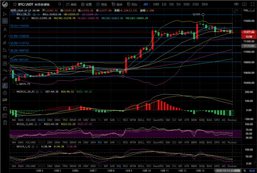Toggle the lock drawings icon

pos(5,93)
